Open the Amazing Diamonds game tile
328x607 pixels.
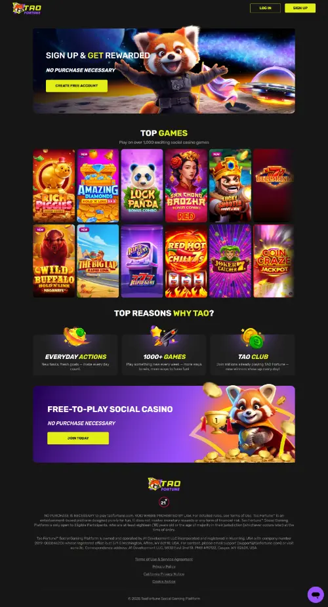point(98,186)
